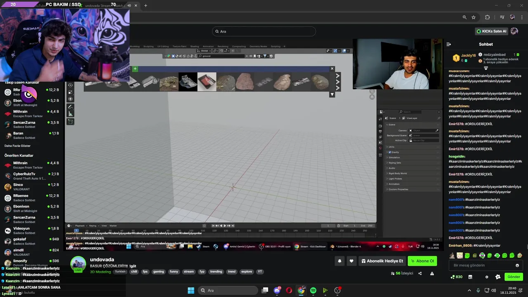Pick camera with the eyedropper icon
Screen dimensions: 528x297
437,130
